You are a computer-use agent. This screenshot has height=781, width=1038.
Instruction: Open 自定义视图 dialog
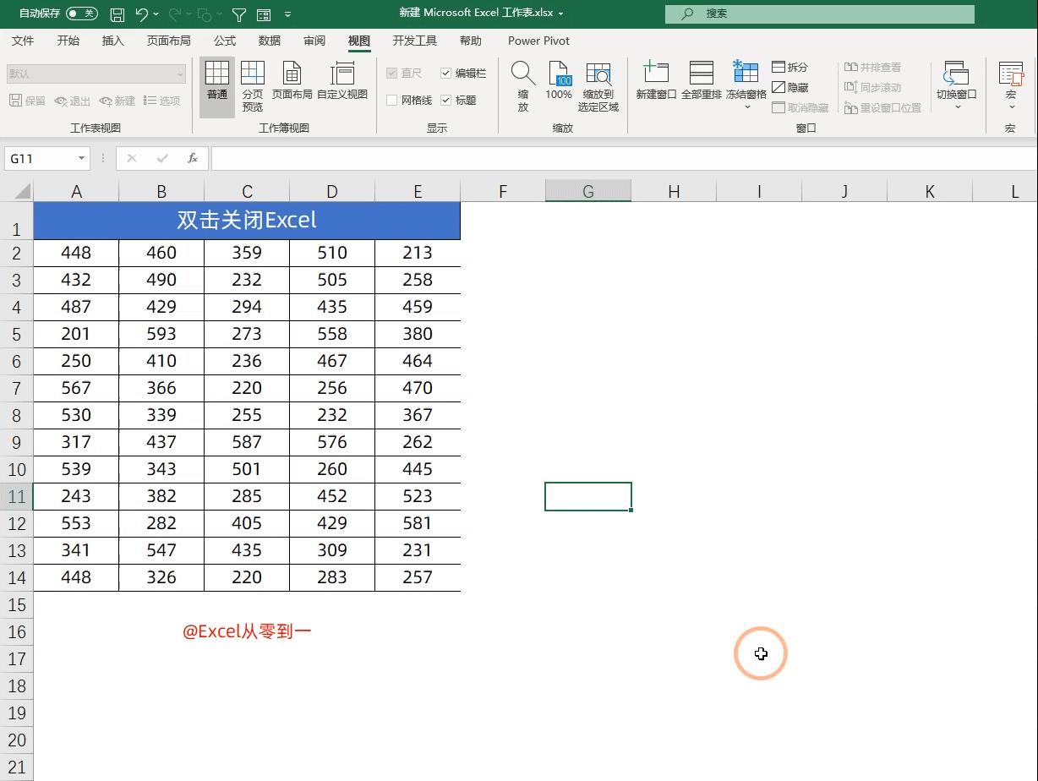click(x=342, y=85)
